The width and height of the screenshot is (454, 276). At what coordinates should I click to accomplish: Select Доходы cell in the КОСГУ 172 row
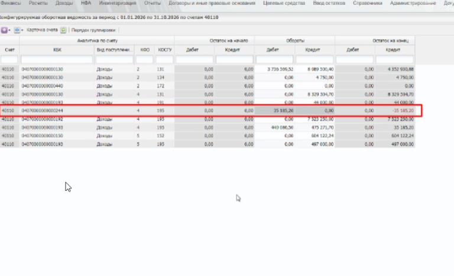point(105,86)
